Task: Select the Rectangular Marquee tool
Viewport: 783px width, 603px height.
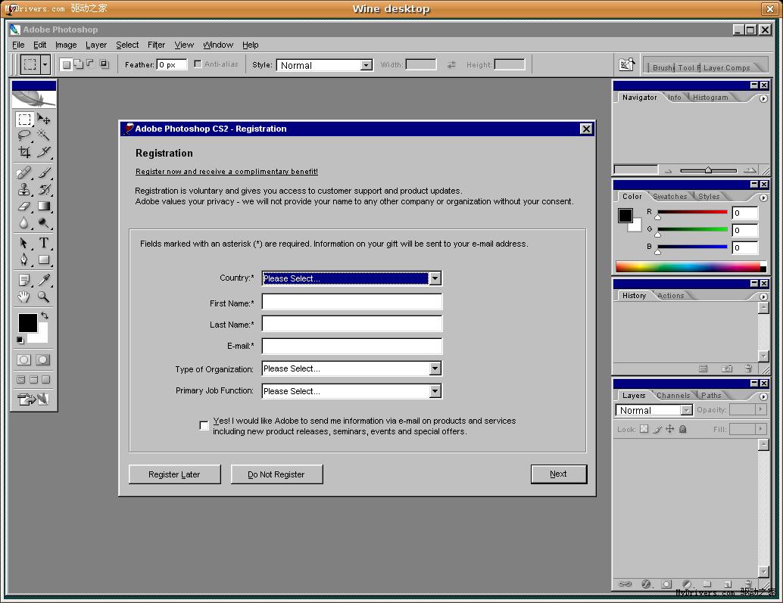Action: coord(24,120)
